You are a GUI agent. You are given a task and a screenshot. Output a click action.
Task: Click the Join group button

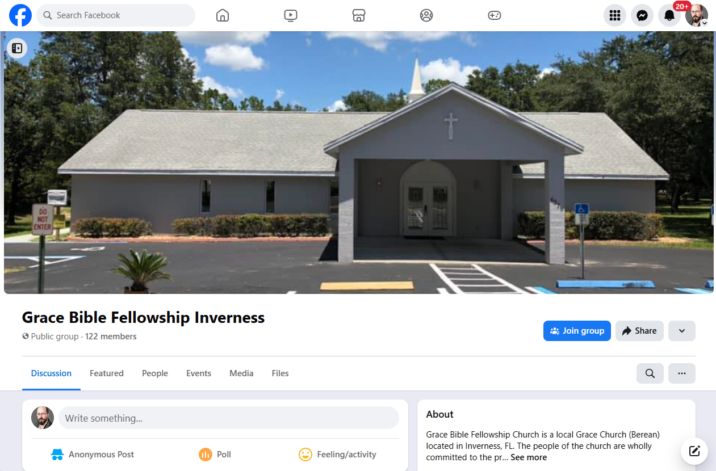coord(577,331)
